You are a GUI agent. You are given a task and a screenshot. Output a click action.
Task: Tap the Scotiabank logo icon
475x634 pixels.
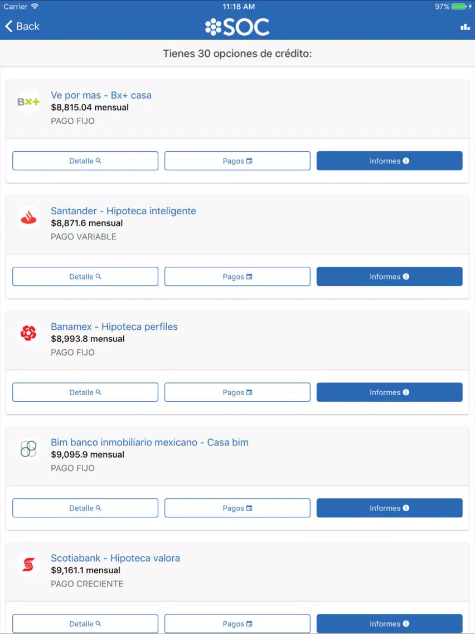coord(28,564)
